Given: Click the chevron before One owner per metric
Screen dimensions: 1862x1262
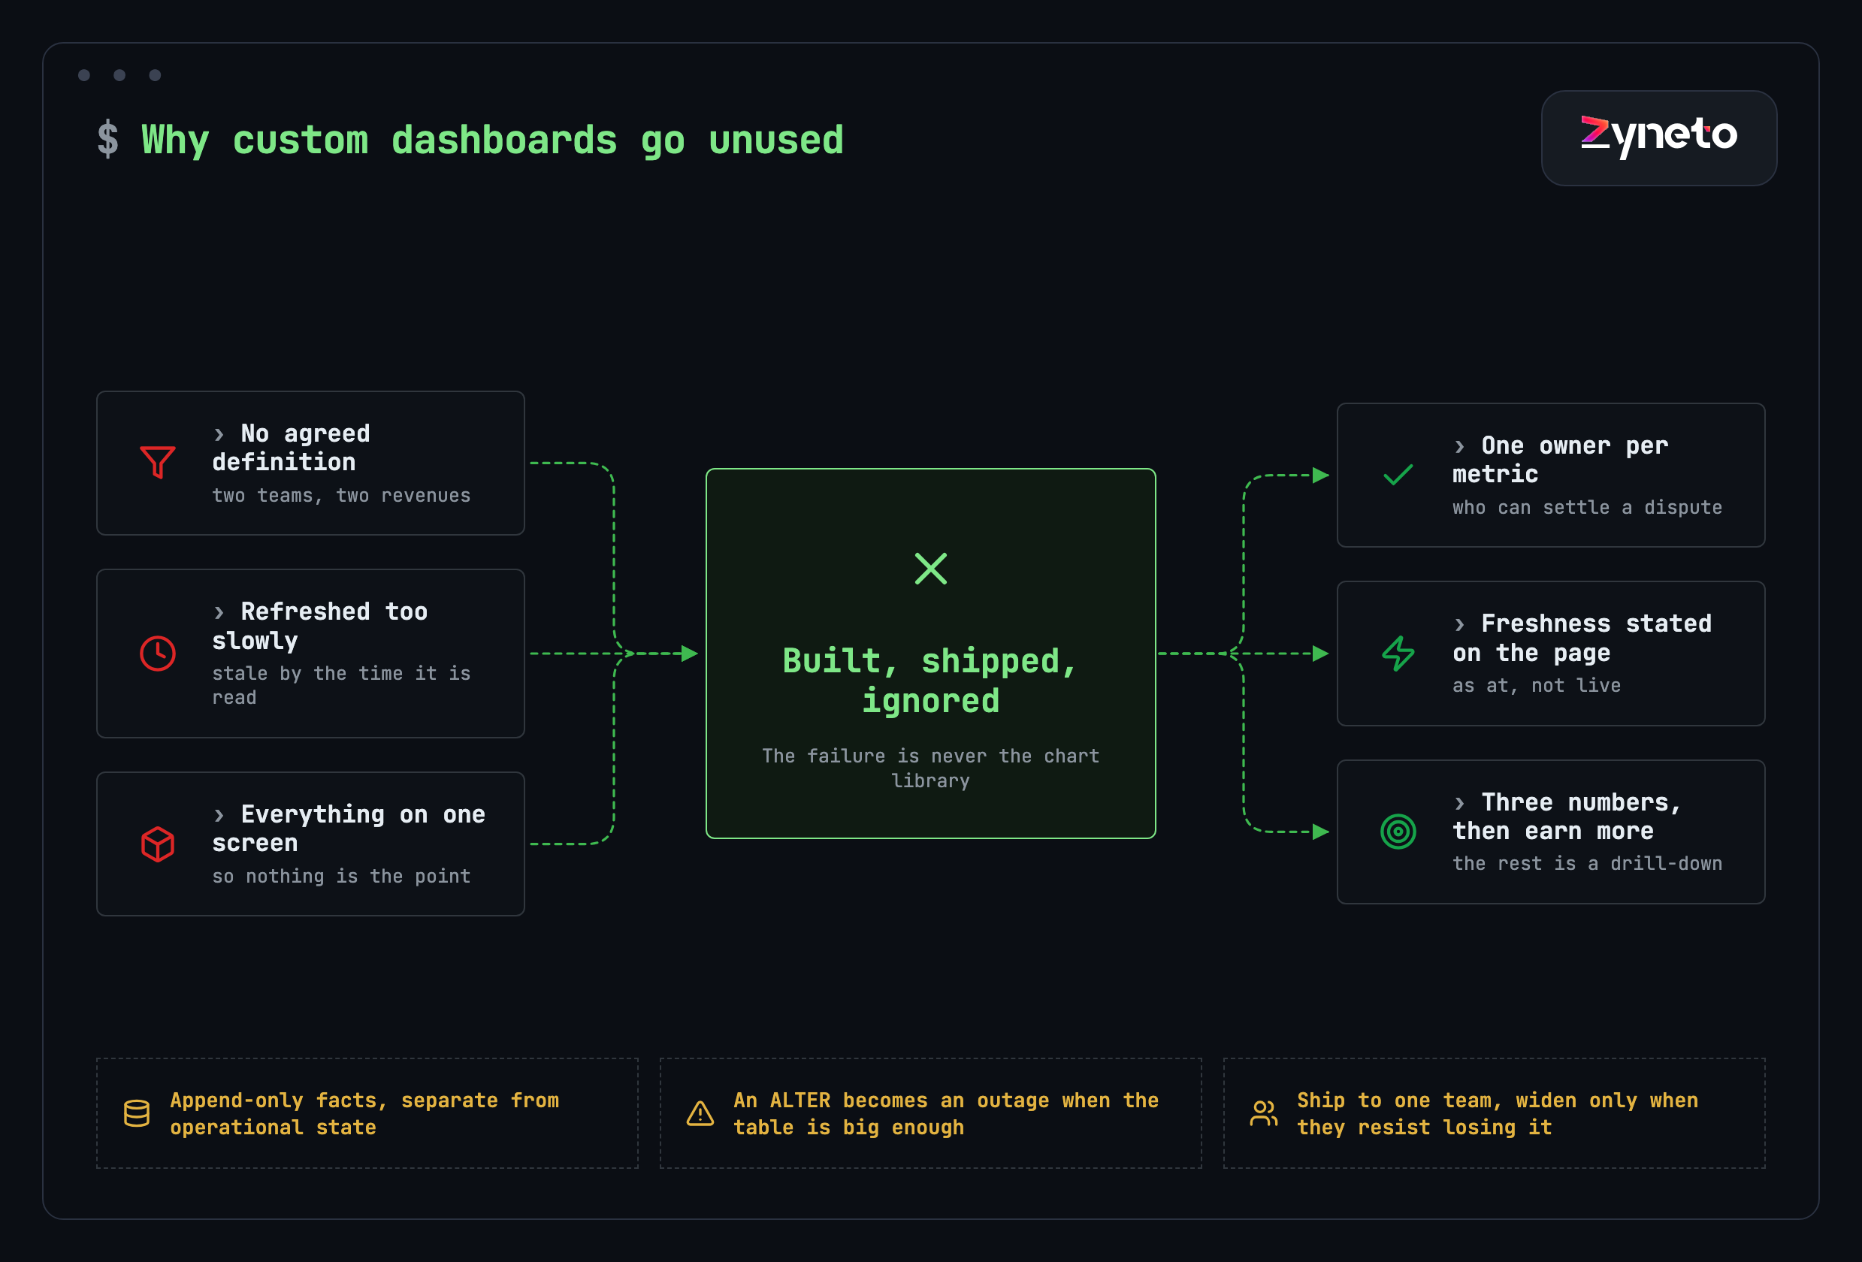Looking at the screenshot, I should [x=1459, y=447].
